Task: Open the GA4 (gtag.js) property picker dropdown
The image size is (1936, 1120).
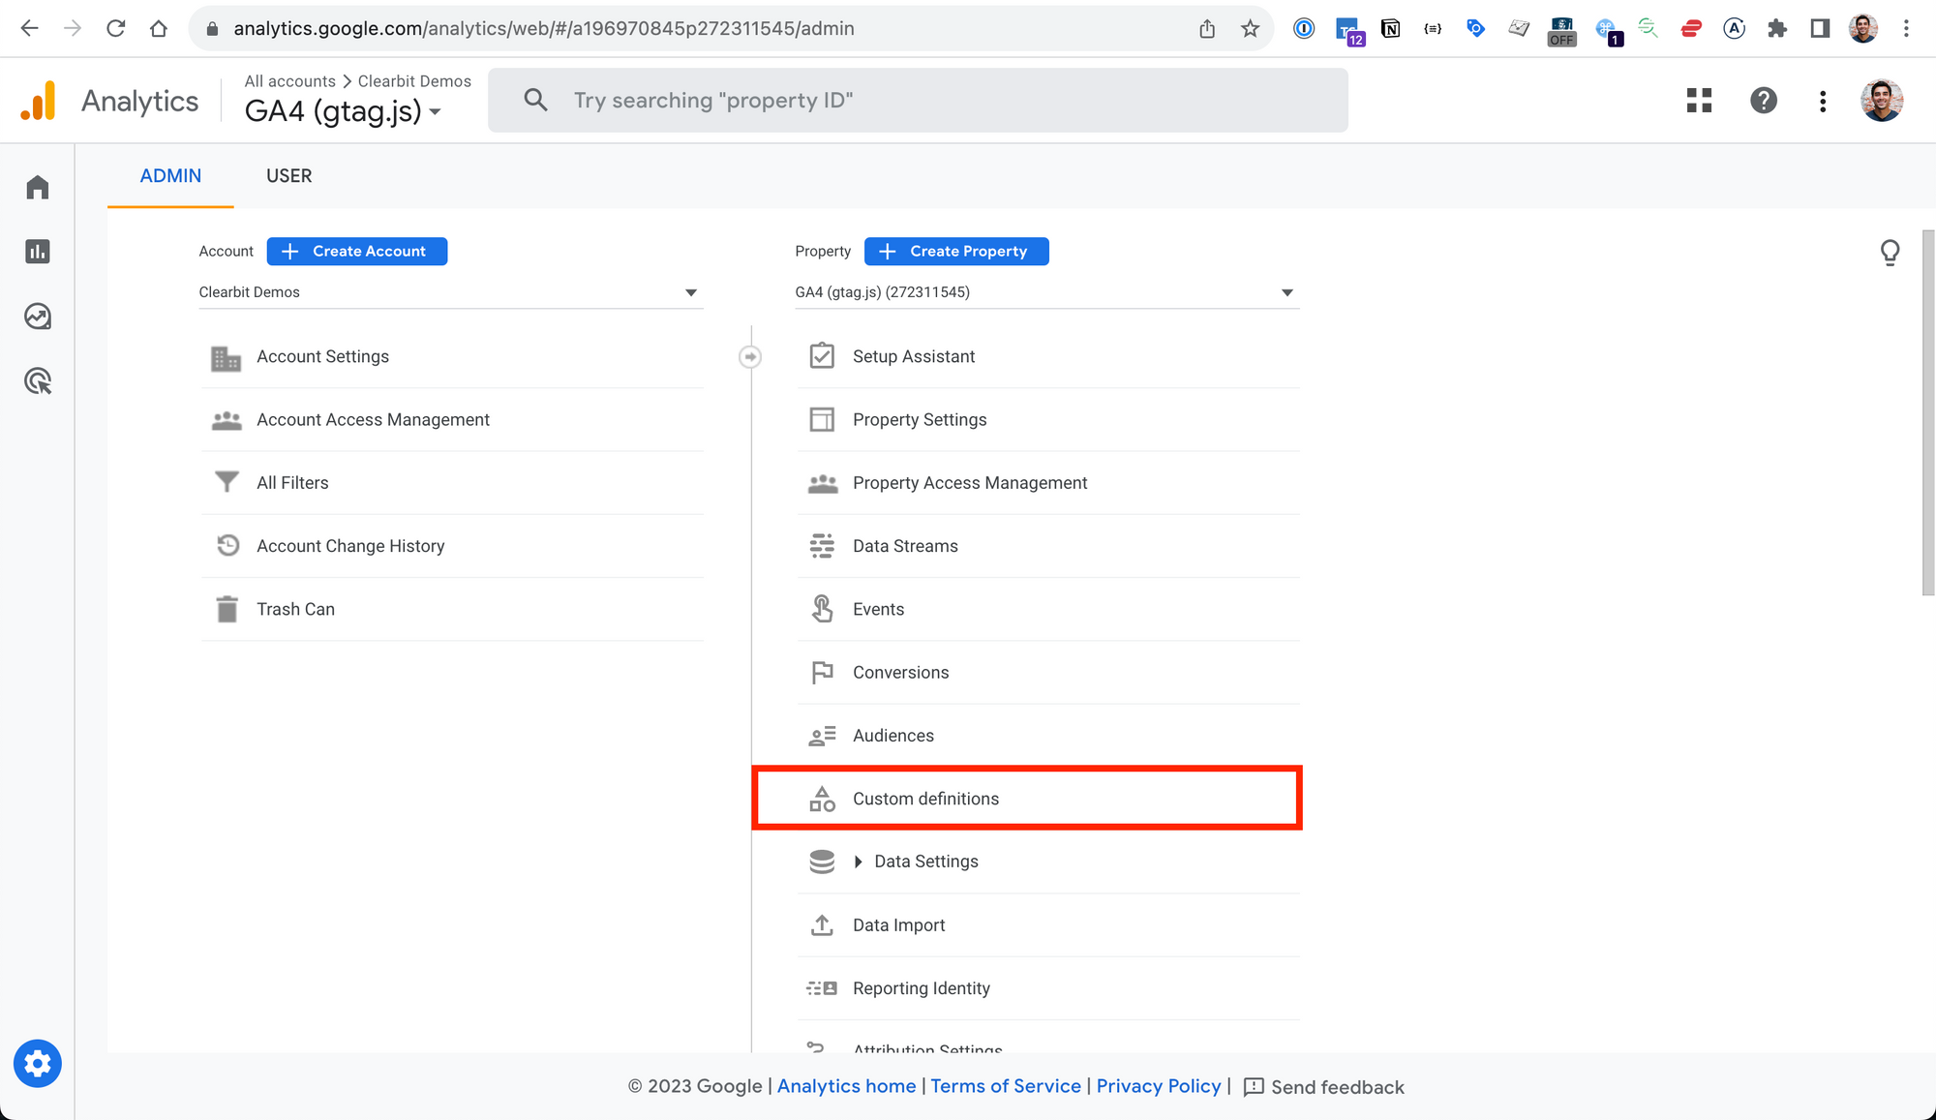Action: (x=343, y=111)
